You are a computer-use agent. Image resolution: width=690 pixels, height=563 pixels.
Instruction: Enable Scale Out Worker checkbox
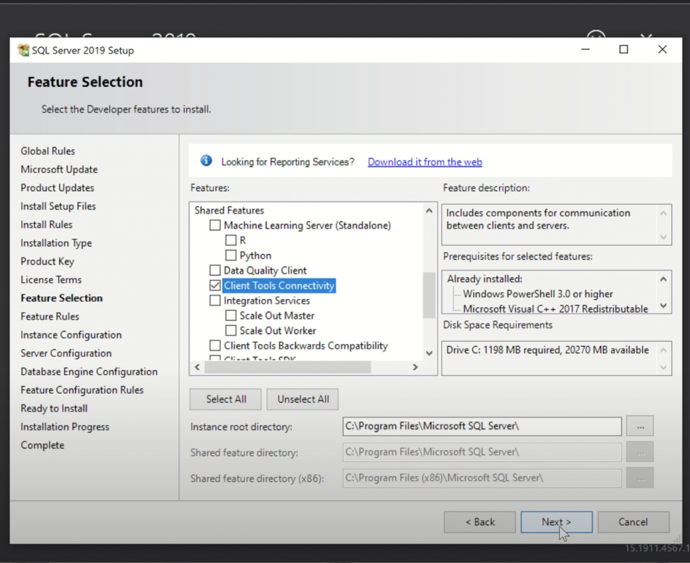pos(230,331)
